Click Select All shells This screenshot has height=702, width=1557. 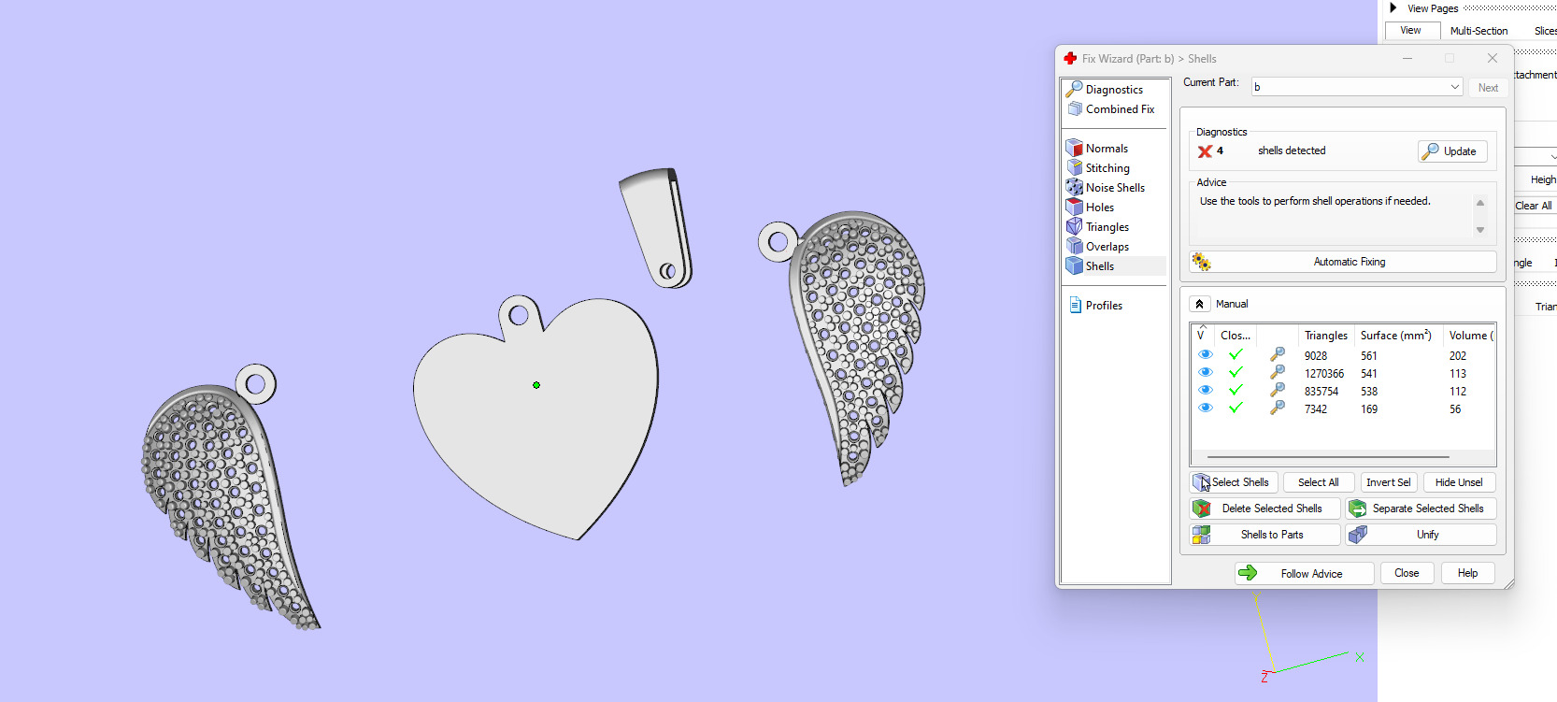coord(1319,482)
